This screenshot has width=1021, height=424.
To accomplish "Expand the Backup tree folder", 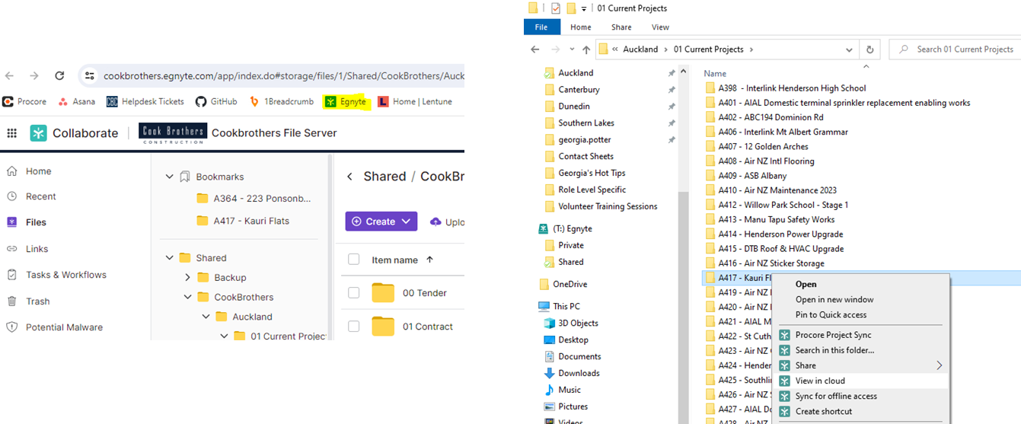I will (x=187, y=278).
